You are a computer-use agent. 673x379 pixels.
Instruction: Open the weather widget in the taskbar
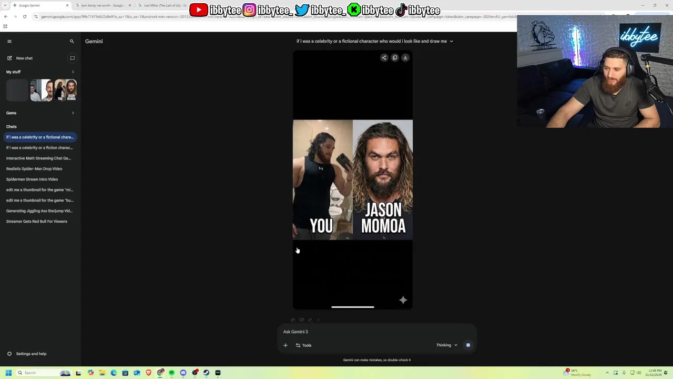[577, 373]
